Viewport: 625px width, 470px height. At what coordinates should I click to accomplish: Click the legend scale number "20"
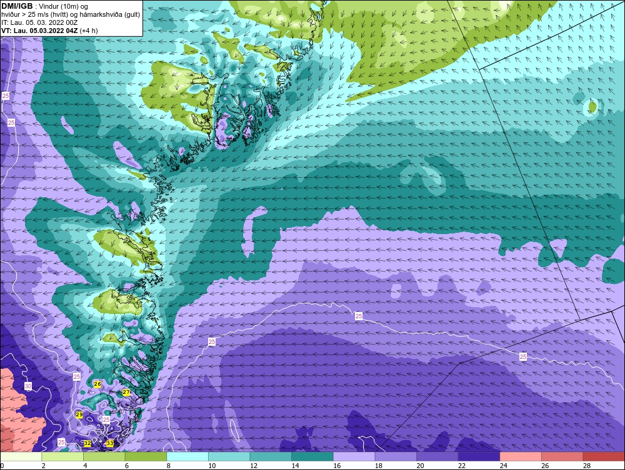tap(420, 466)
